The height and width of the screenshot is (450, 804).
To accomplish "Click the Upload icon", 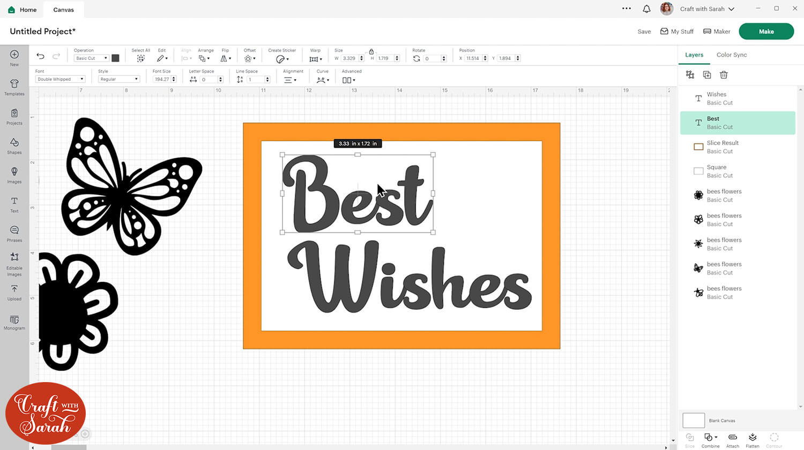I will click(x=14, y=292).
